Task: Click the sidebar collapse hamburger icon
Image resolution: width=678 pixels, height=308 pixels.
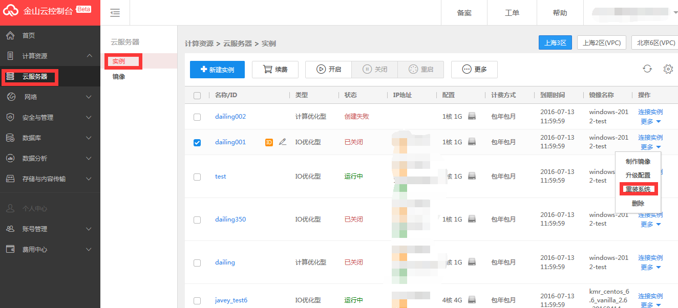Action: (115, 13)
